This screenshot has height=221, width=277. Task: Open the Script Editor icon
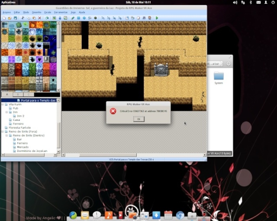point(138,18)
